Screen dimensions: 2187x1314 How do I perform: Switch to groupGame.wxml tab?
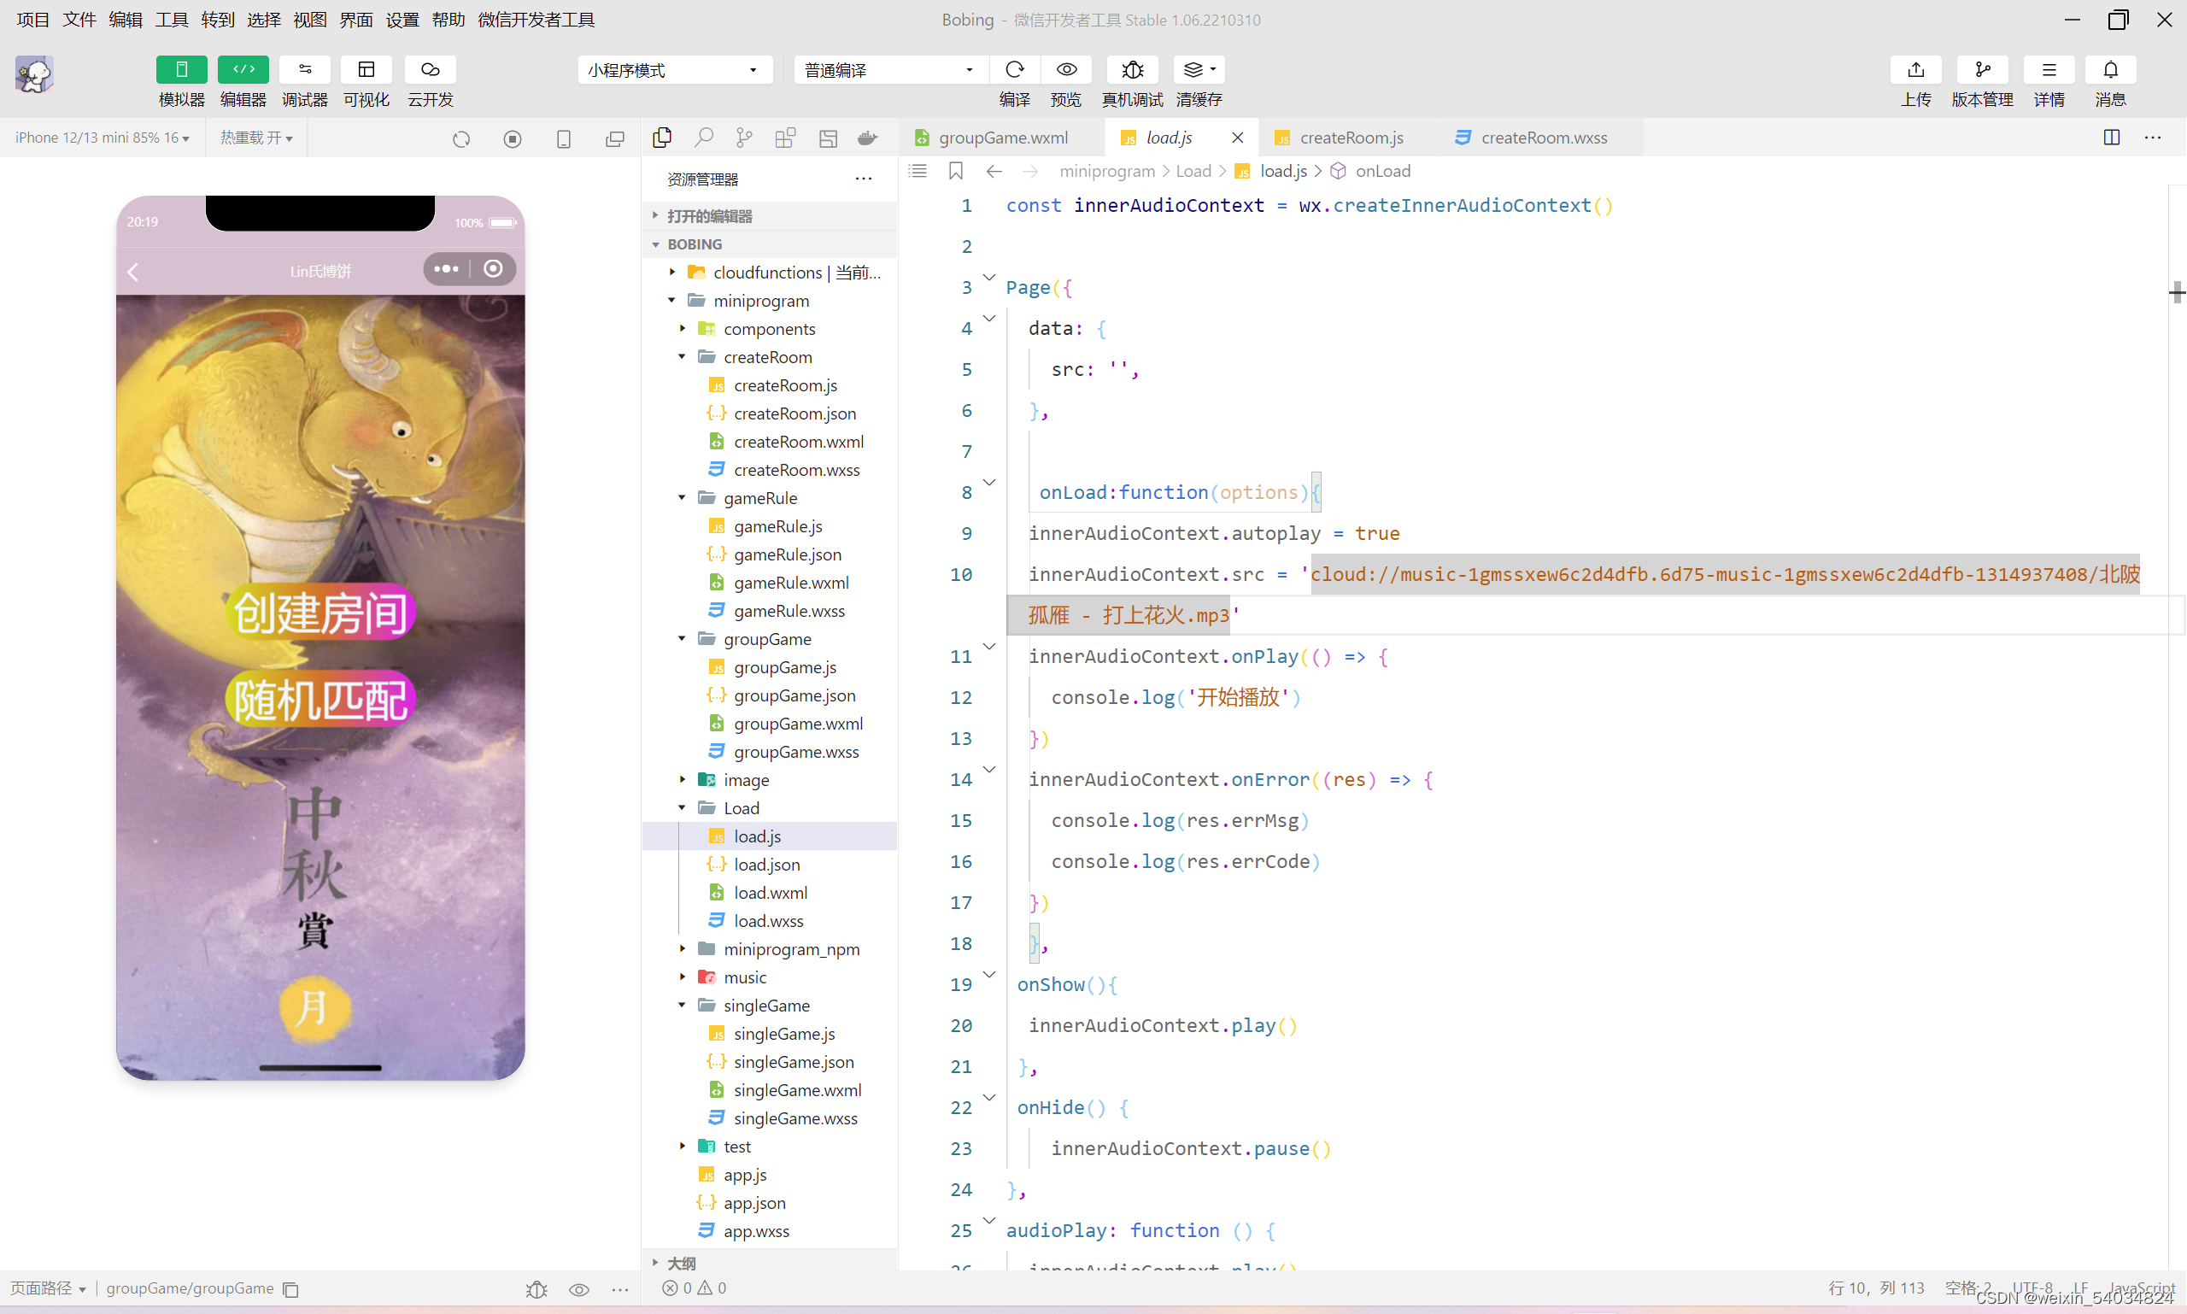pos(1002,138)
